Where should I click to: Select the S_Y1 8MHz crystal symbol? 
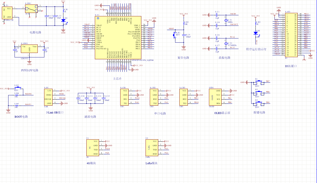click(x=226, y=20)
